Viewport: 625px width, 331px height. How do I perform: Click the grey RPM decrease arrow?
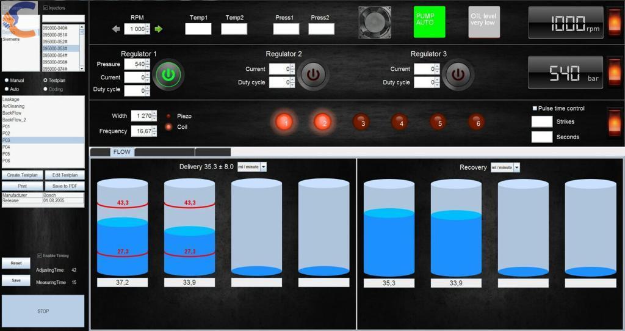(117, 29)
